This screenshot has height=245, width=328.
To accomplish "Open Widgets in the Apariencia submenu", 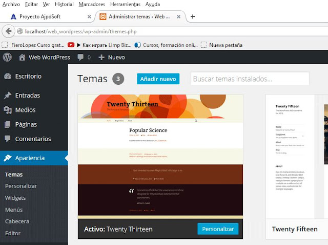I will coord(15,198).
